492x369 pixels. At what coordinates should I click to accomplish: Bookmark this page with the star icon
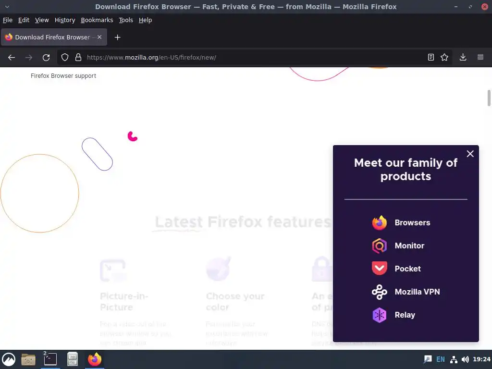click(x=444, y=57)
